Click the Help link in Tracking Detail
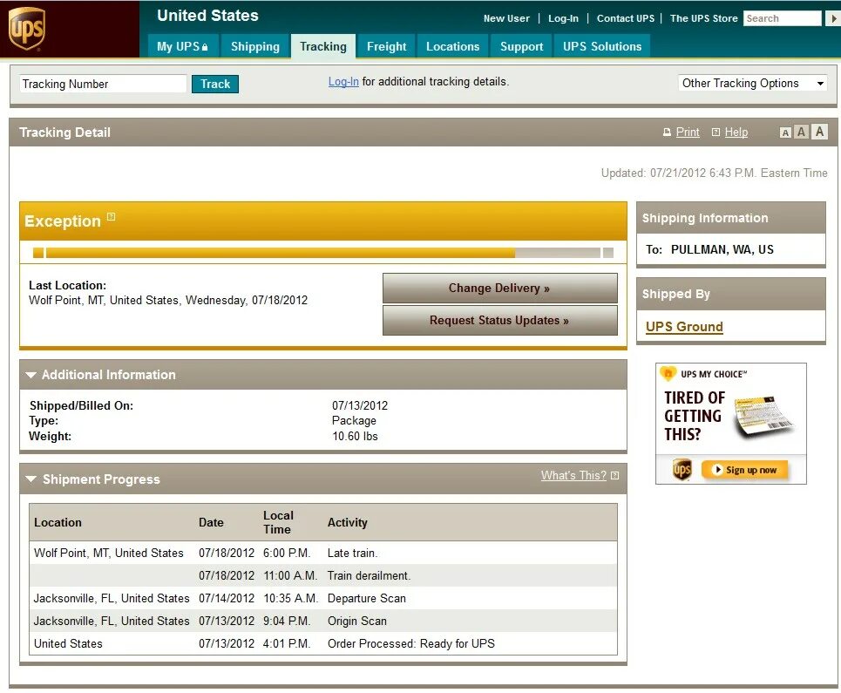Image resolution: width=841 pixels, height=693 pixels. click(x=736, y=132)
